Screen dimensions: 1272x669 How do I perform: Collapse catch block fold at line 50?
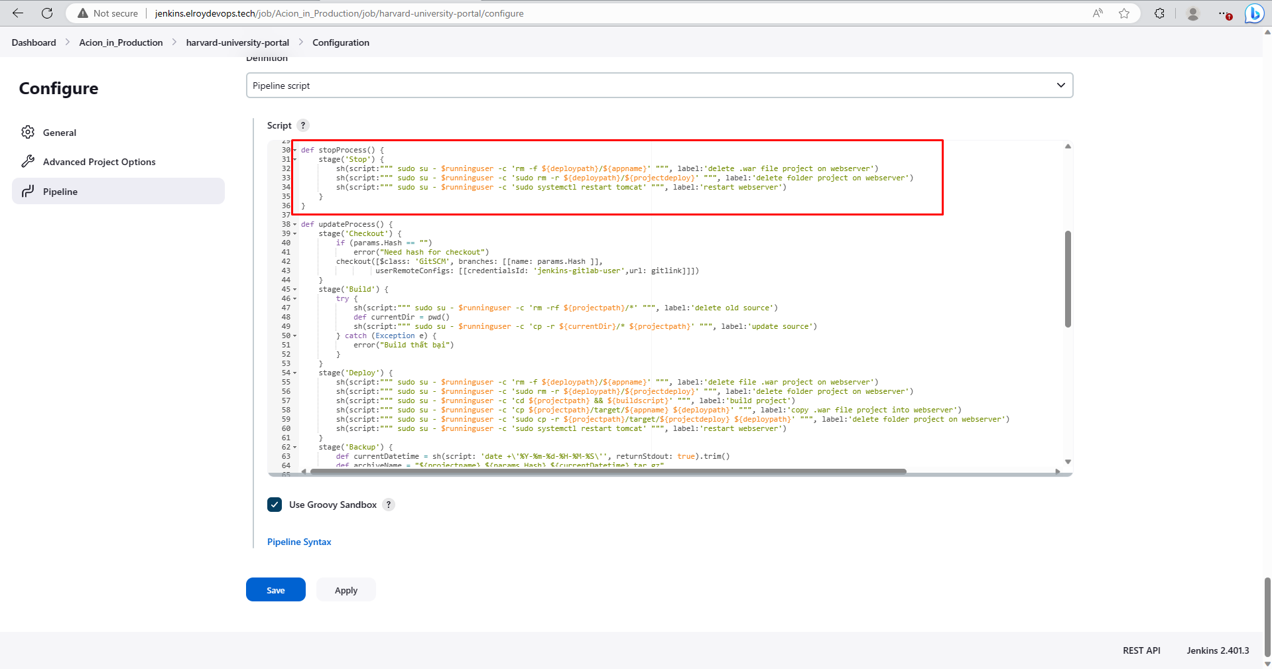[x=295, y=336]
